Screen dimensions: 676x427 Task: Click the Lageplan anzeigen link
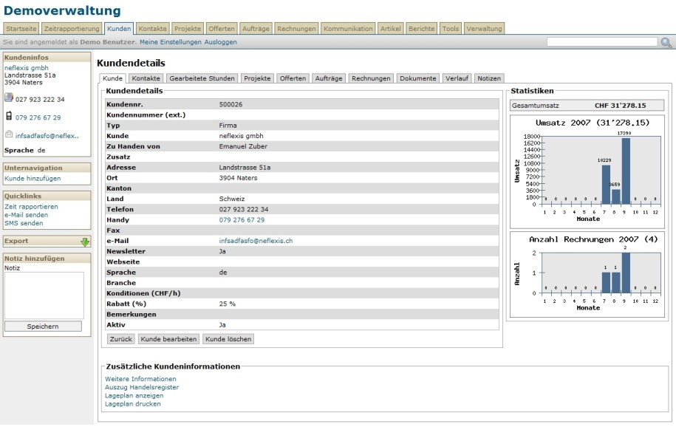134,395
